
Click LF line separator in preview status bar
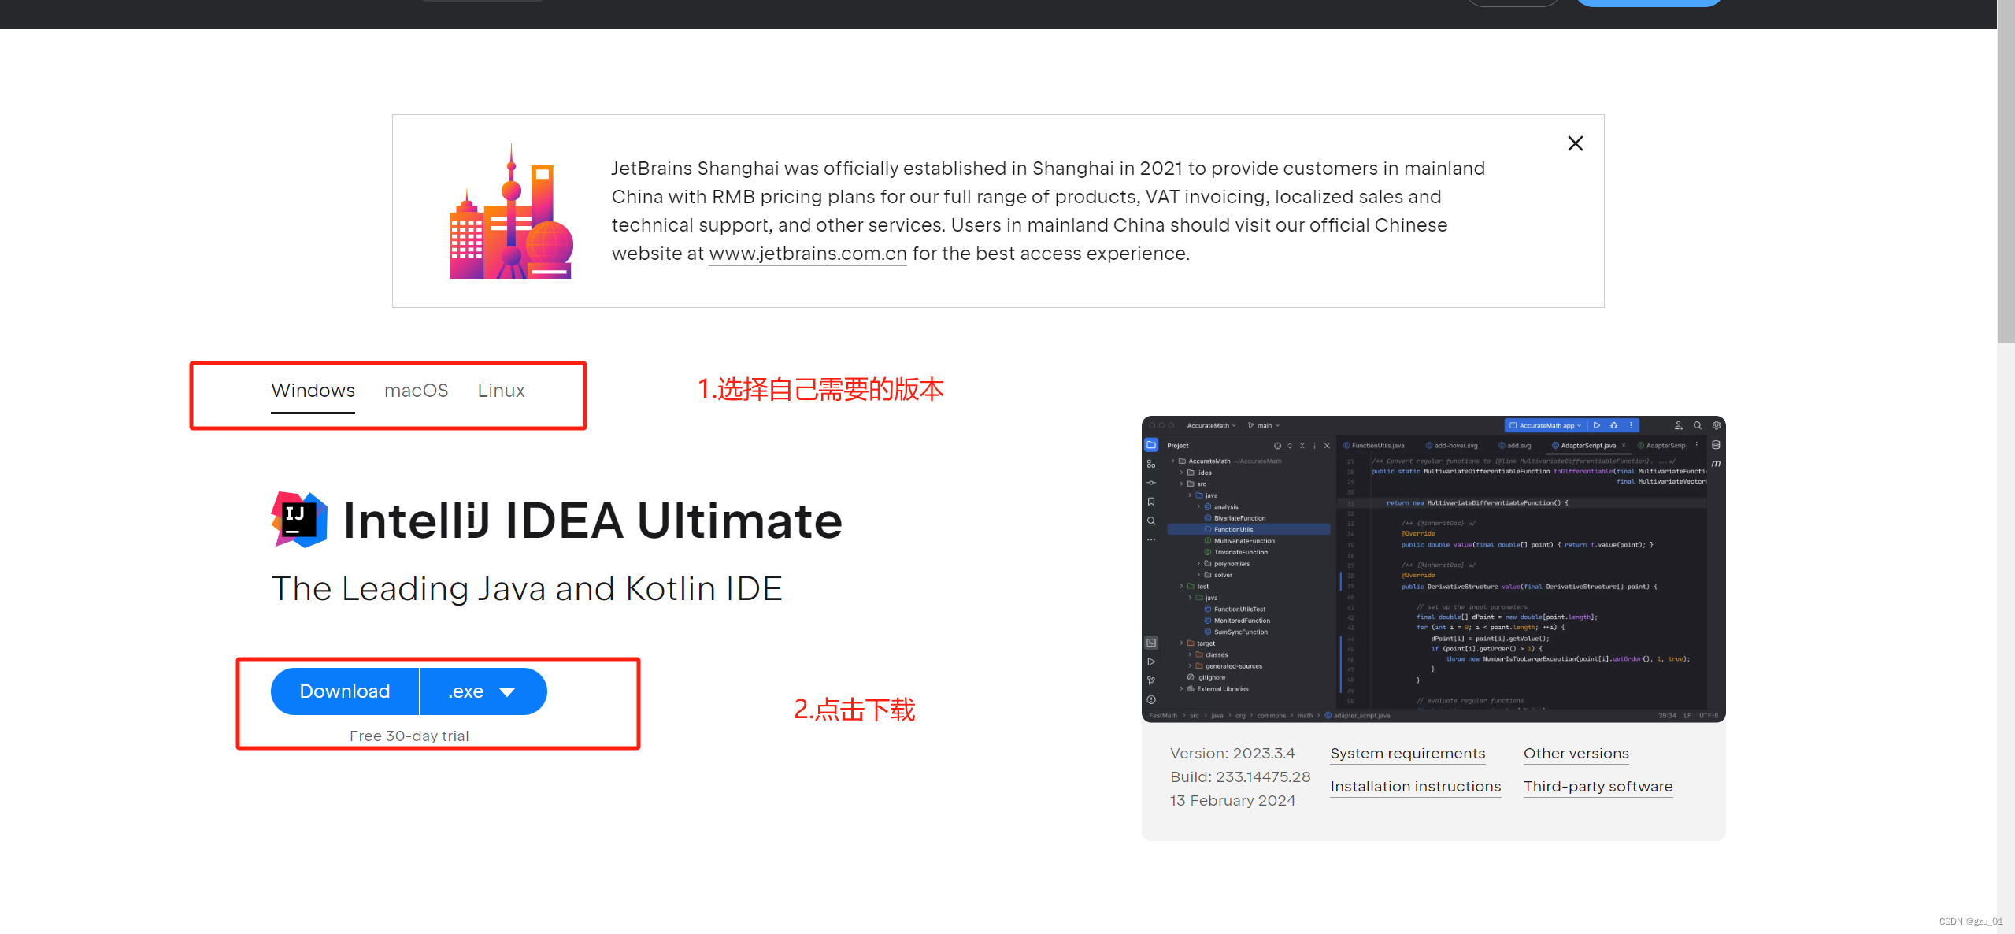tap(1687, 716)
